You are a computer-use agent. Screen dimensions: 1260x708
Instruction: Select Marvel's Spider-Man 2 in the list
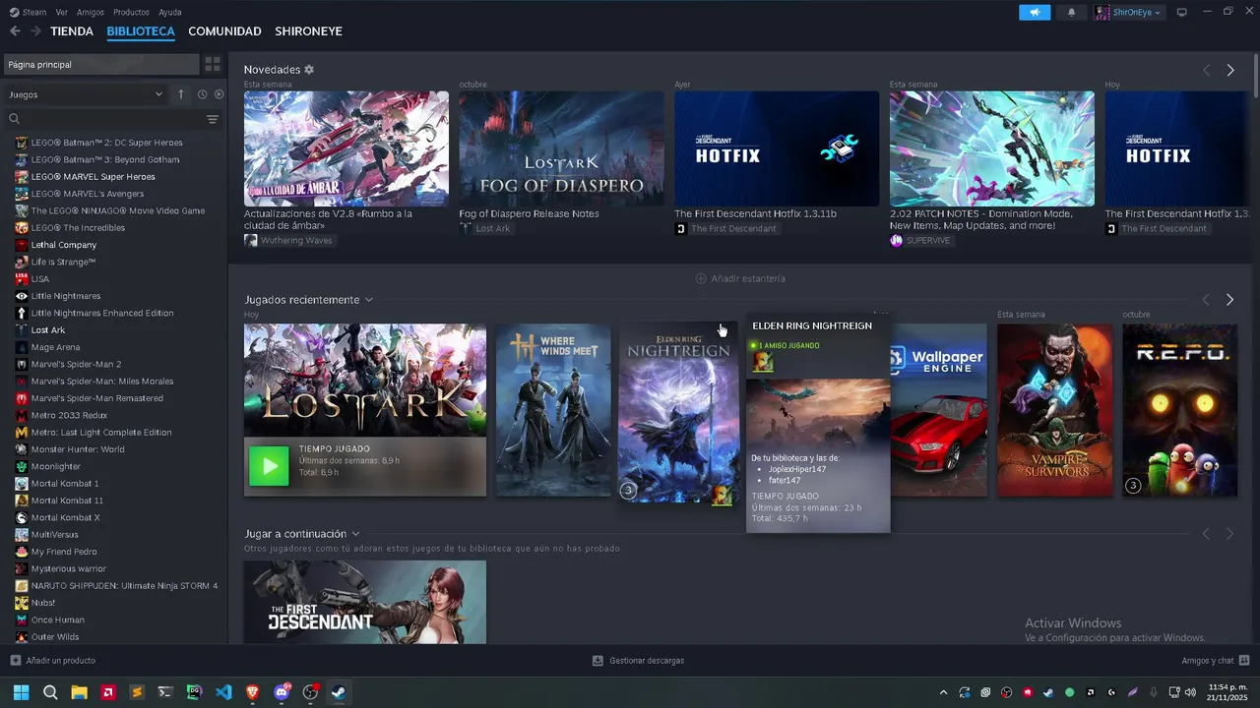(x=76, y=364)
